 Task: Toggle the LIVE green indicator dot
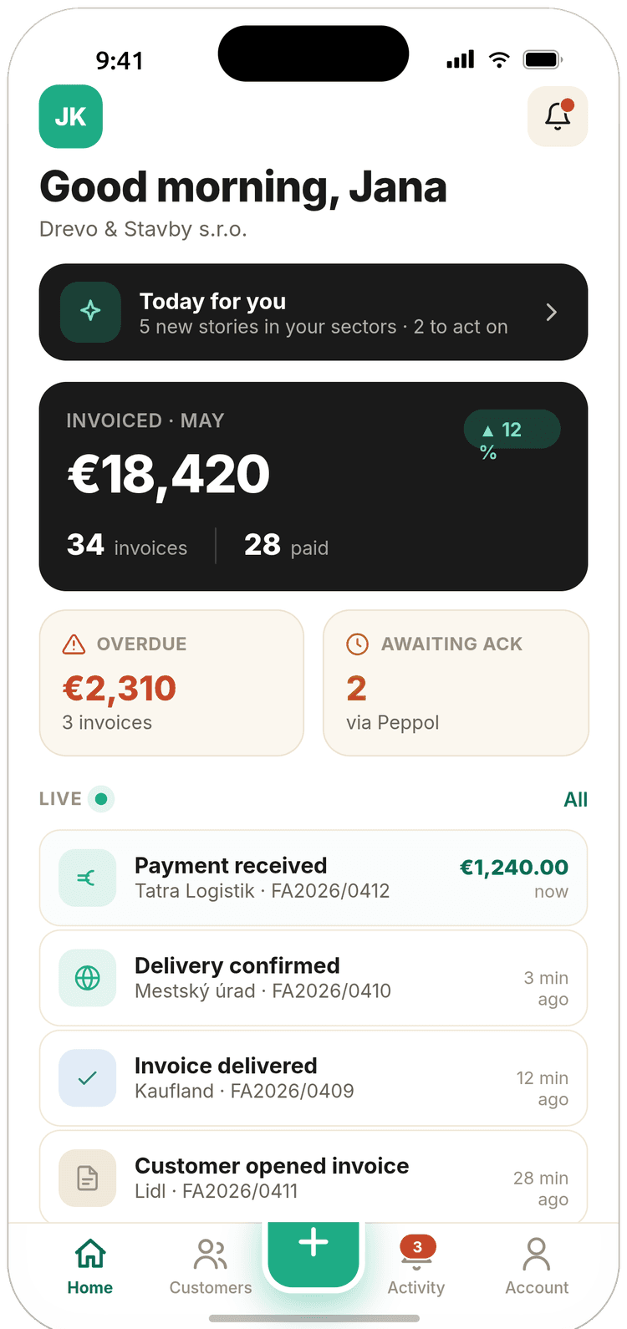click(x=101, y=799)
